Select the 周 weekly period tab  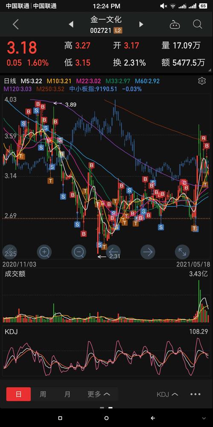(x=43, y=394)
